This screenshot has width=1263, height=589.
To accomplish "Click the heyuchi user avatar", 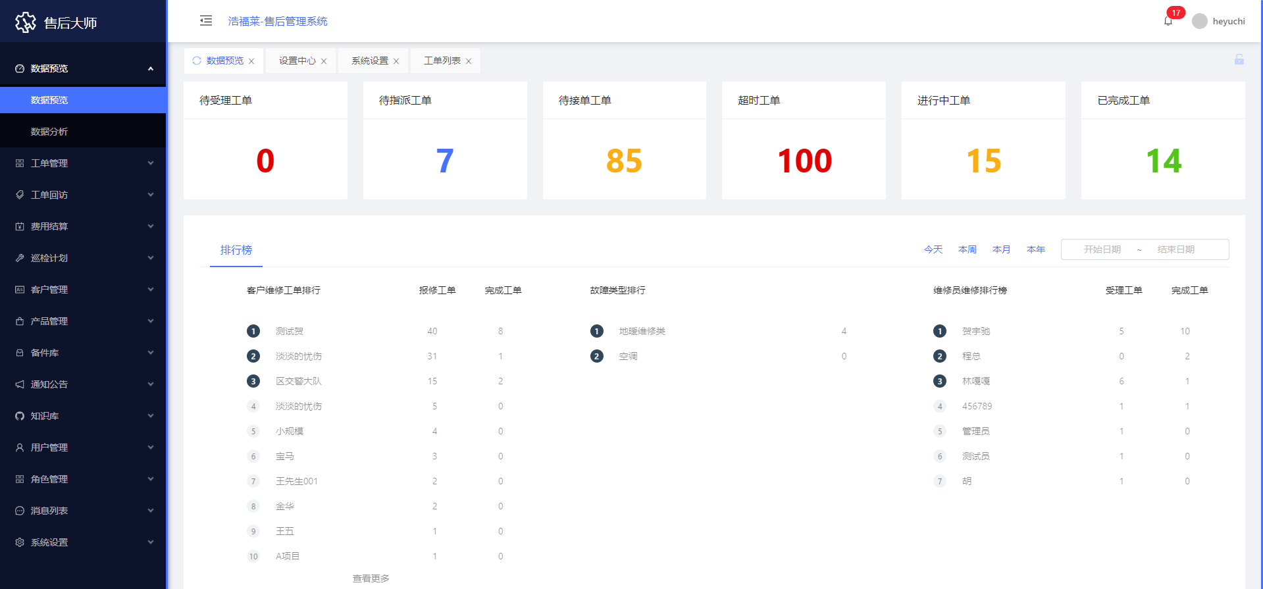I will [x=1200, y=21].
